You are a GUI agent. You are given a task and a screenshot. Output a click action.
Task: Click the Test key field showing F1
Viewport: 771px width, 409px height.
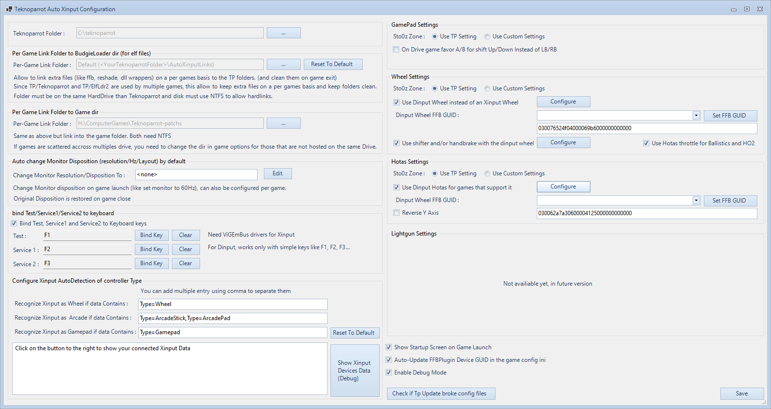point(87,236)
